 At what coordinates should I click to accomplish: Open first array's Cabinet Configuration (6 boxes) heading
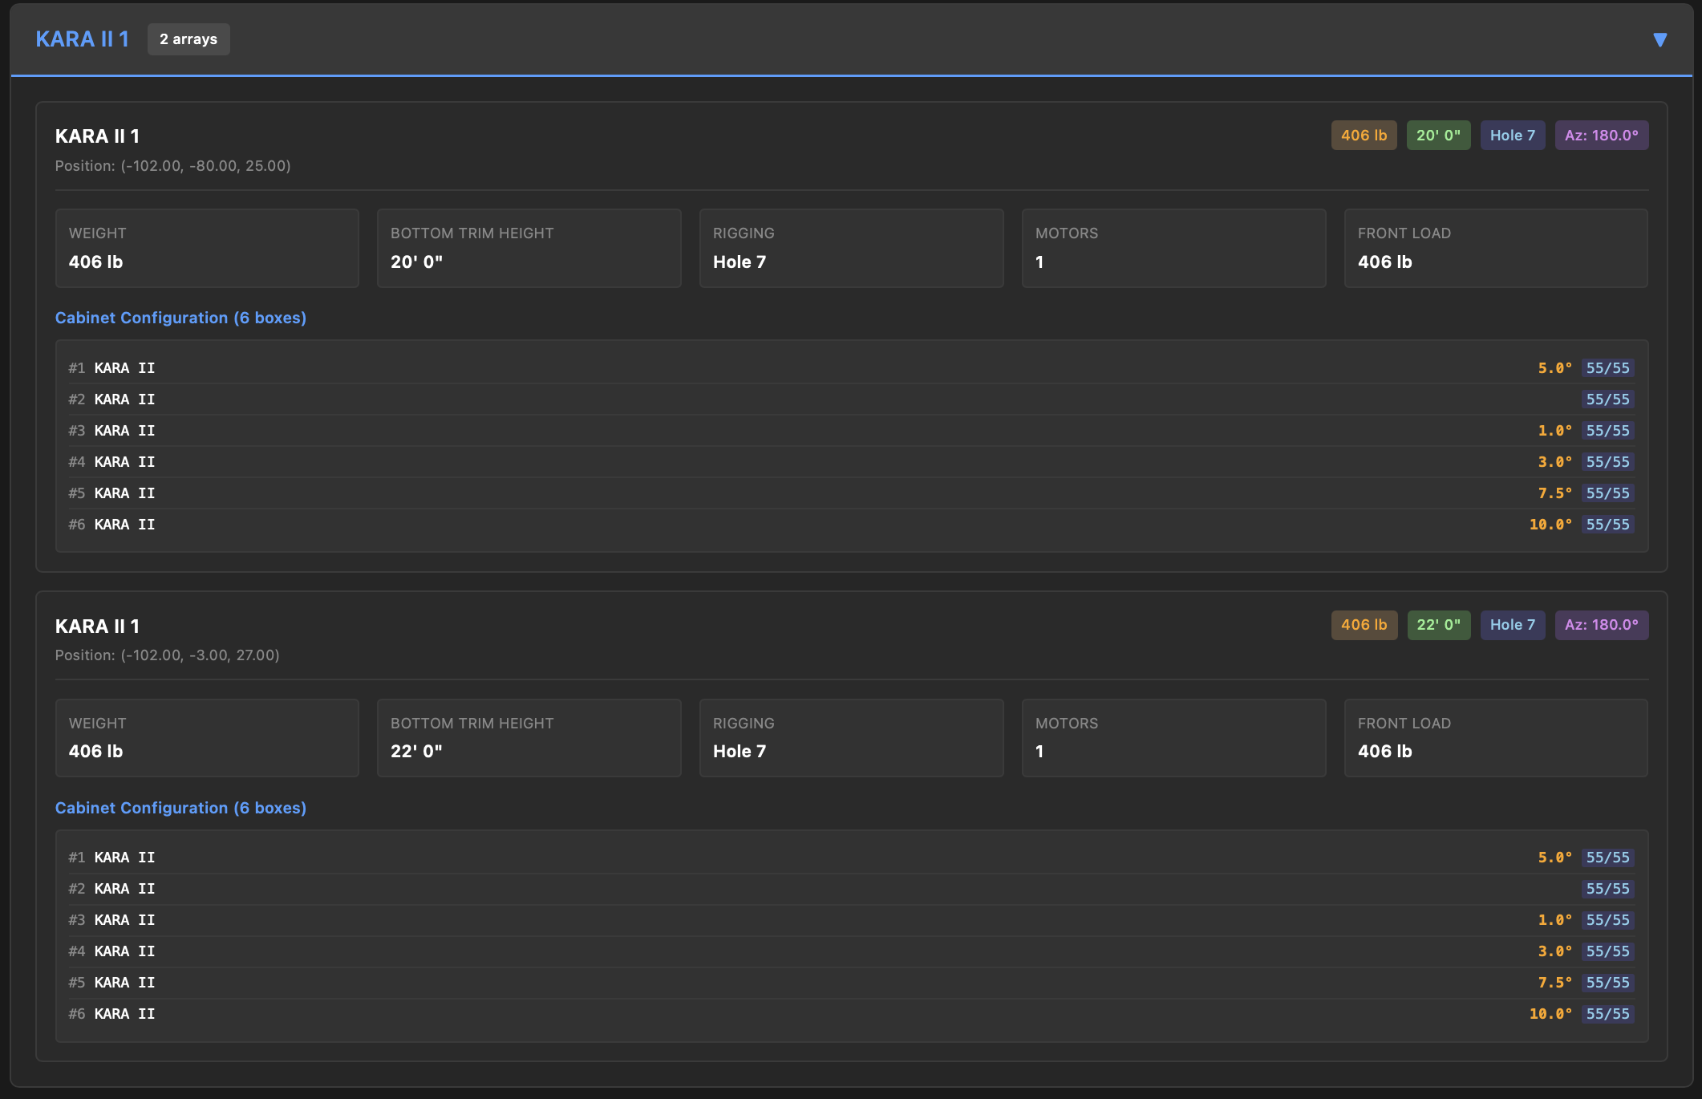pos(180,318)
